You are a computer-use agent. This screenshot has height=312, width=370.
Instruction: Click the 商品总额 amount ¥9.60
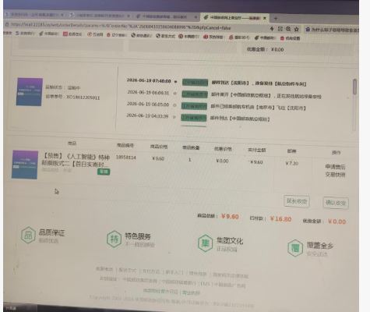[x=230, y=216]
